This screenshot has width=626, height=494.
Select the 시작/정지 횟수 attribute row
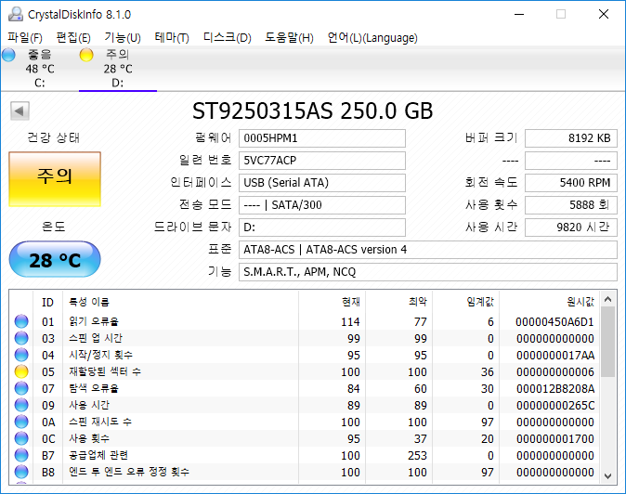point(305,355)
